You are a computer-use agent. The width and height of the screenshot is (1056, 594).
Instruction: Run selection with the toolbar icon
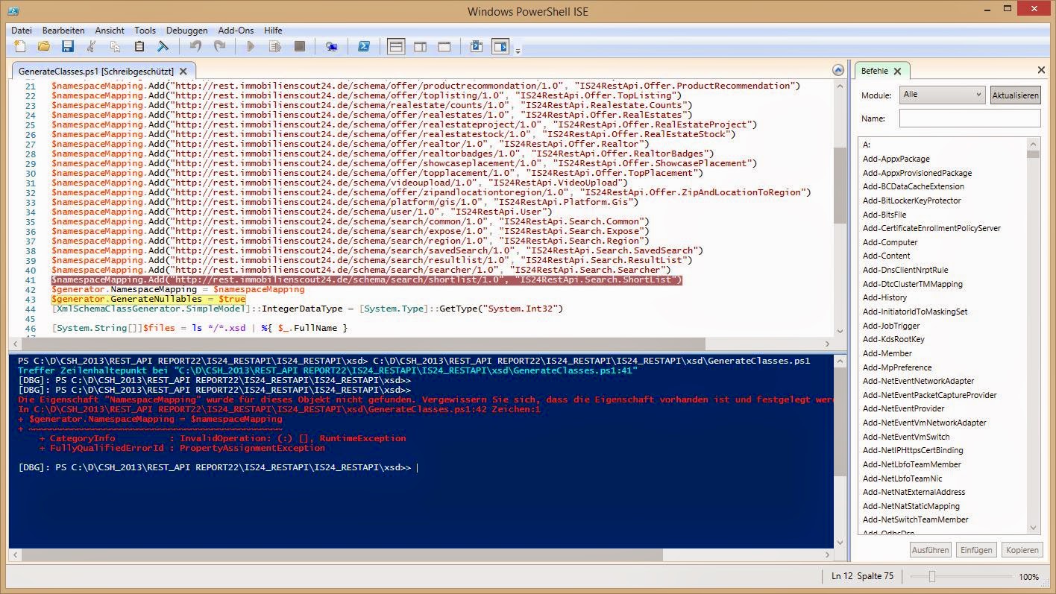click(x=275, y=47)
